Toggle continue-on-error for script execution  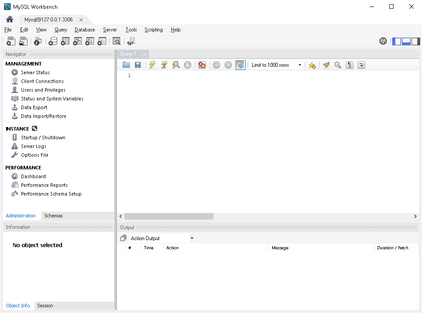[x=202, y=65]
